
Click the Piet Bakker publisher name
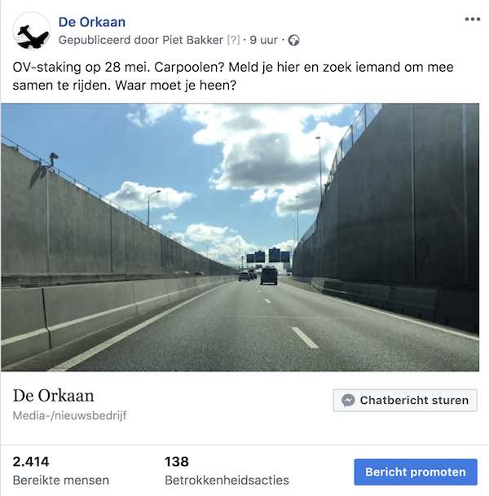click(x=192, y=40)
